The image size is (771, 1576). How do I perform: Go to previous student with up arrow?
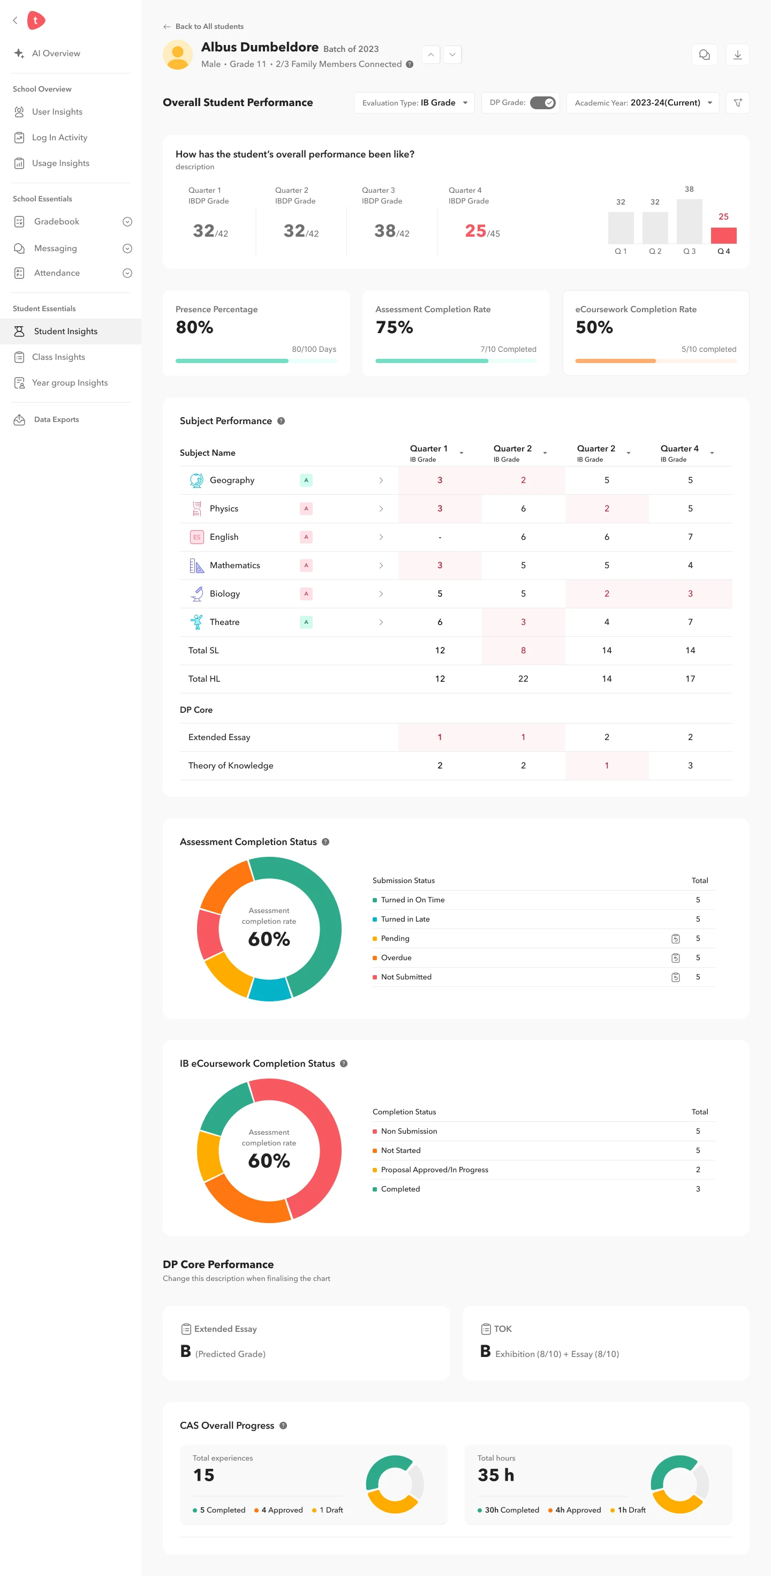click(x=431, y=55)
